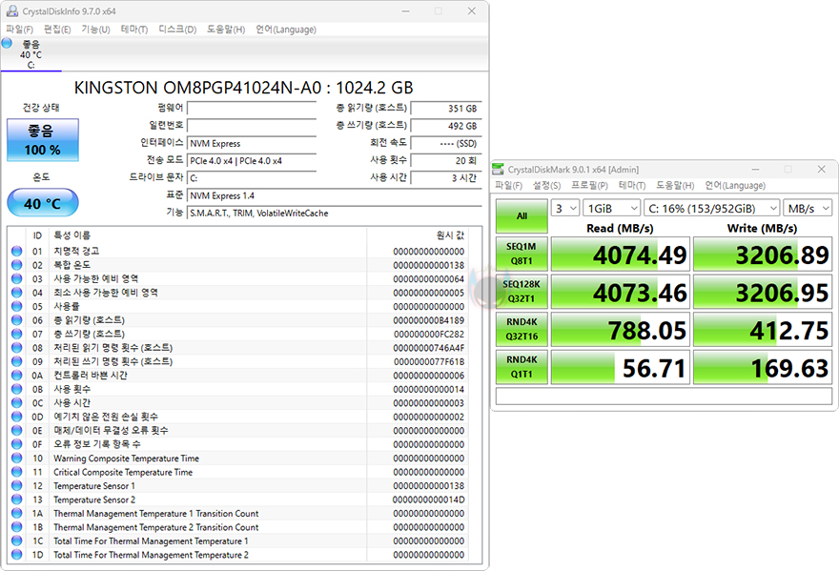Click the RND4K Q1T1 write bar 169.63

coord(763,368)
